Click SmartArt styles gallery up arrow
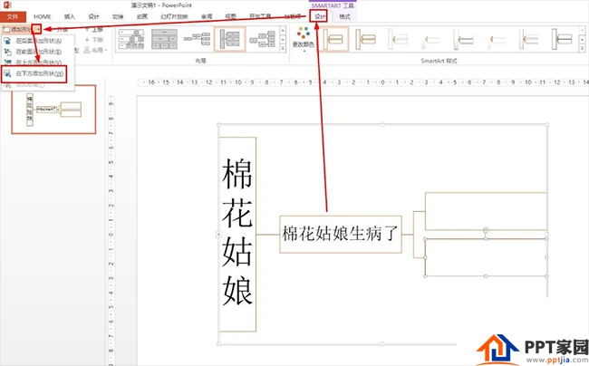The width and height of the screenshot is (589, 366). click(x=582, y=30)
